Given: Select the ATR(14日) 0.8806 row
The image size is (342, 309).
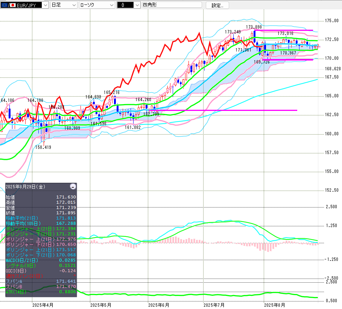Looking at the screenshot, I should click(41, 292).
